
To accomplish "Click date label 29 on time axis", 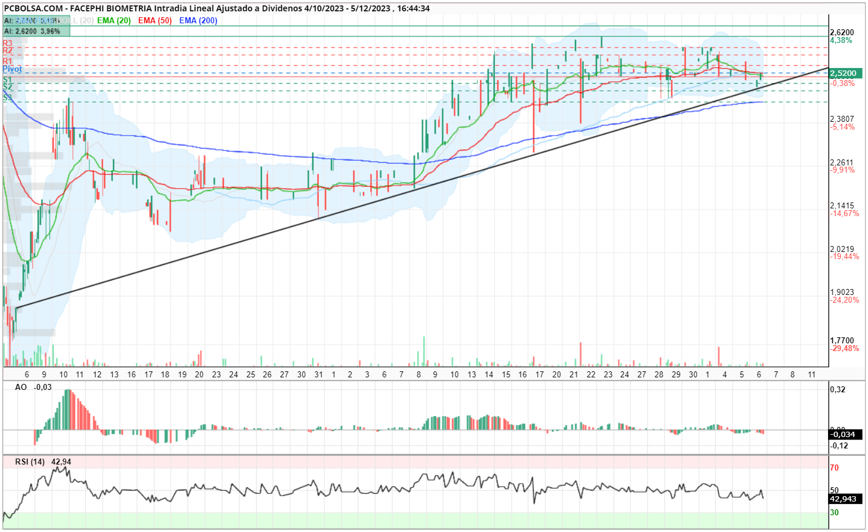I will pos(676,375).
